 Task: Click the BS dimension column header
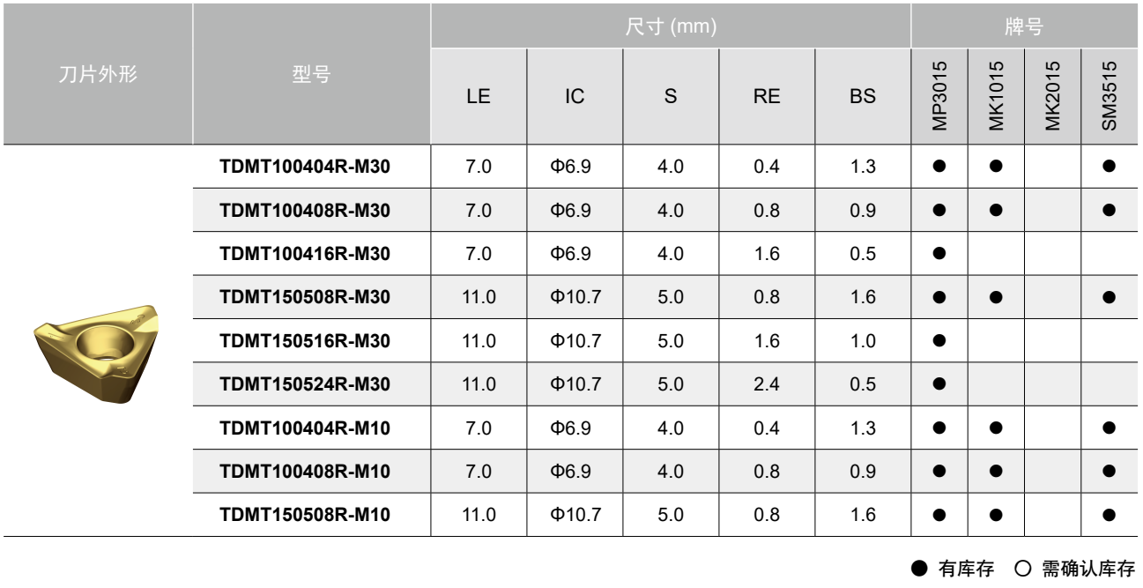pyautogui.click(x=863, y=99)
